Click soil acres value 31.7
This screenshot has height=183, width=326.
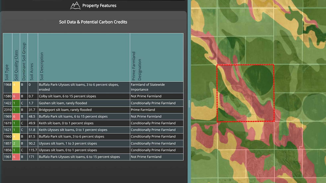[32, 110]
